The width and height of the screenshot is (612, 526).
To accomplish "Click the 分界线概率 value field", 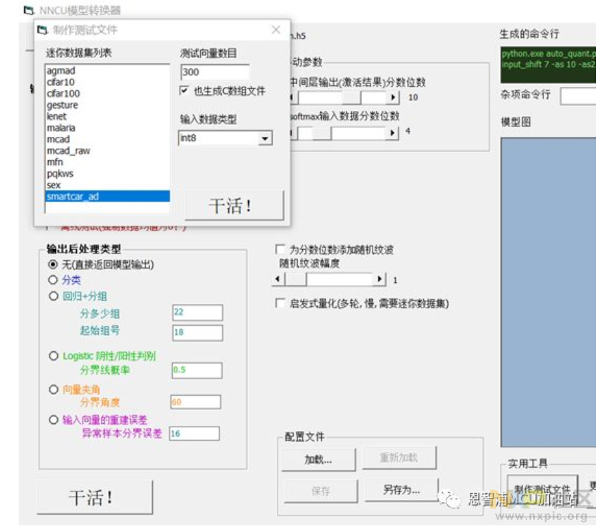I will [x=197, y=370].
